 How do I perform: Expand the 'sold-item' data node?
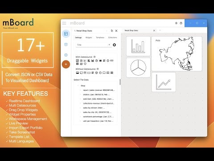pos(80,99)
